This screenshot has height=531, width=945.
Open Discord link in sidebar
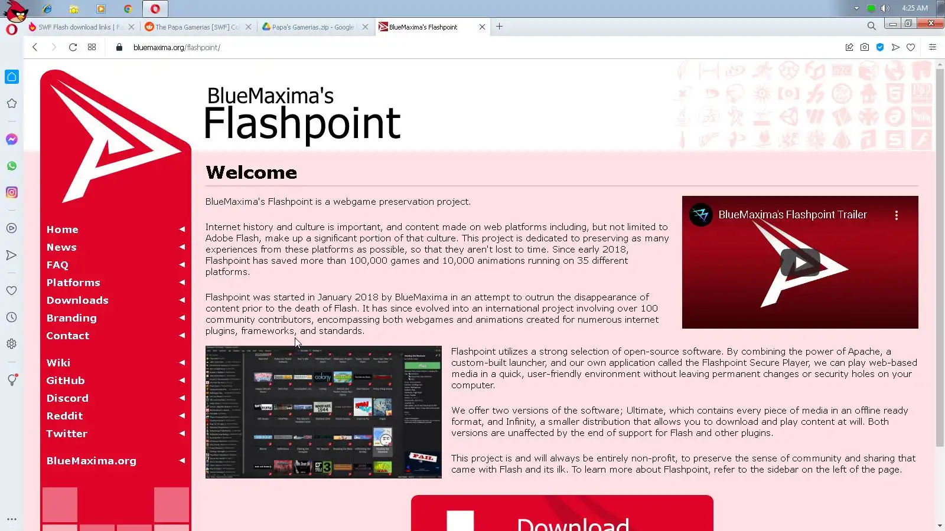tap(67, 398)
